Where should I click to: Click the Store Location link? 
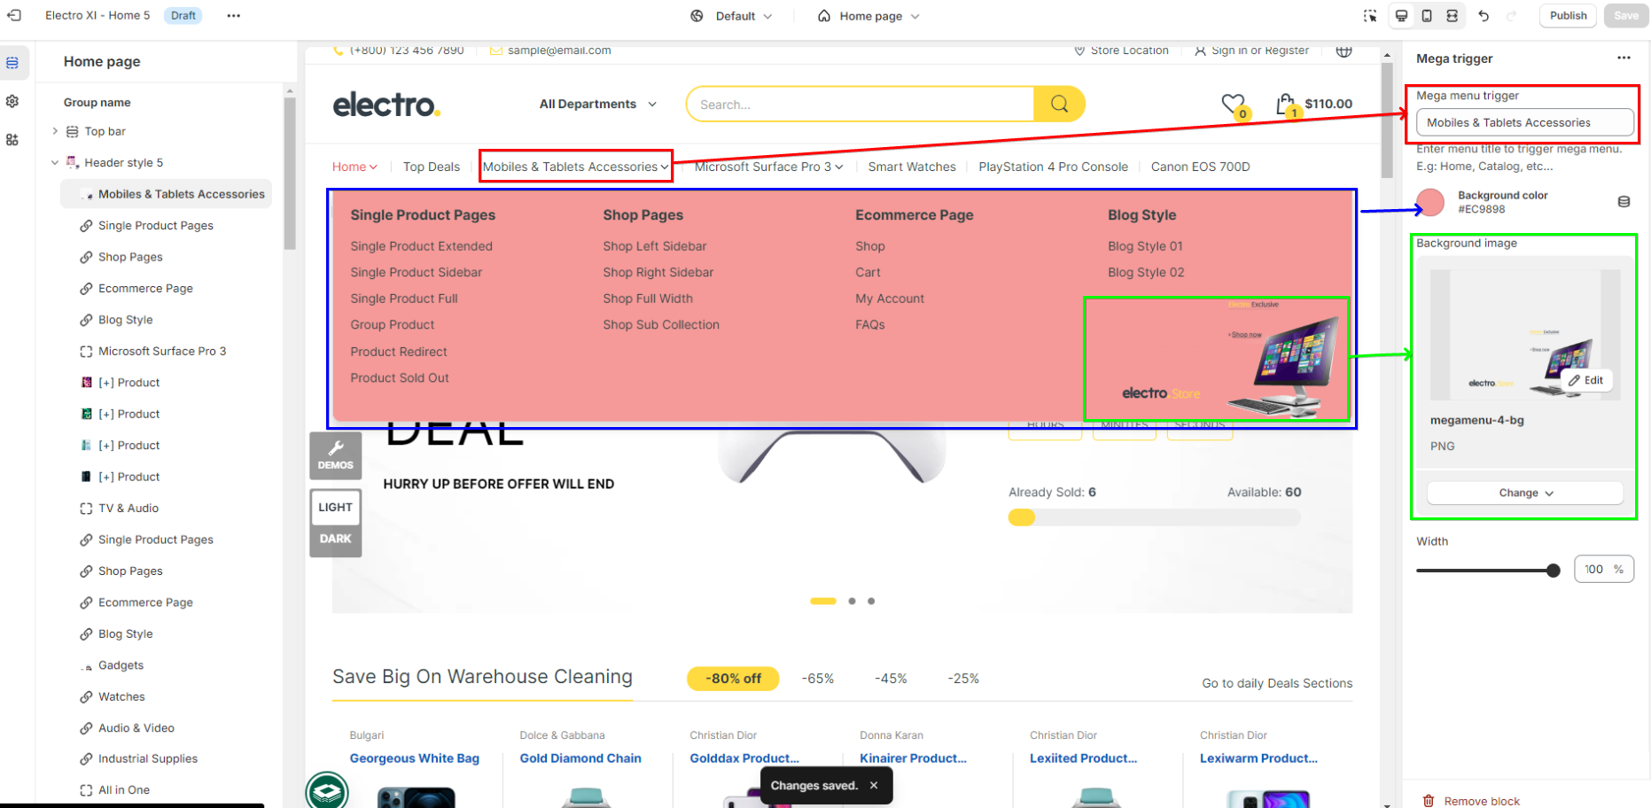(x=1121, y=50)
